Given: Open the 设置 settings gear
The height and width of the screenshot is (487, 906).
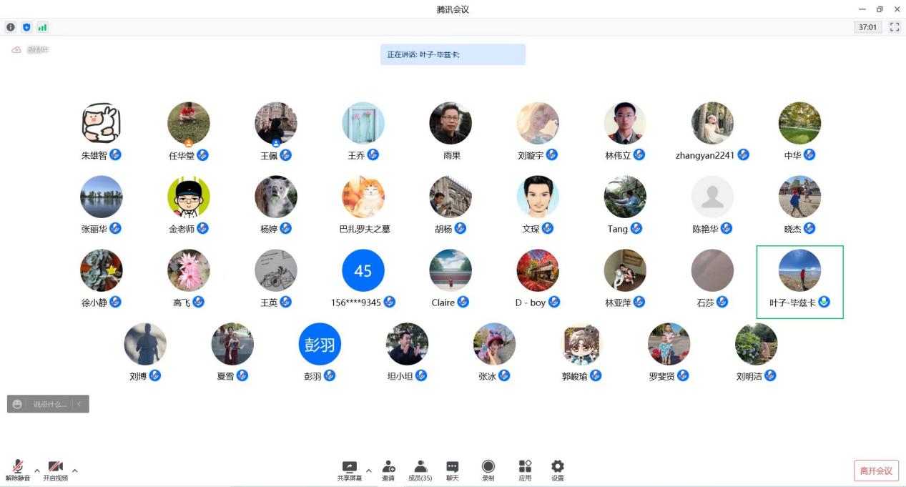Looking at the screenshot, I should 558,467.
